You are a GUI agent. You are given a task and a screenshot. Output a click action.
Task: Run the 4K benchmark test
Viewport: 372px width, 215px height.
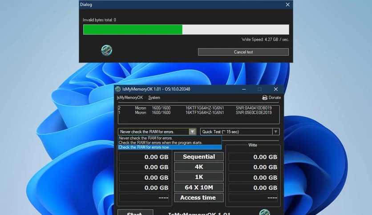point(198,167)
